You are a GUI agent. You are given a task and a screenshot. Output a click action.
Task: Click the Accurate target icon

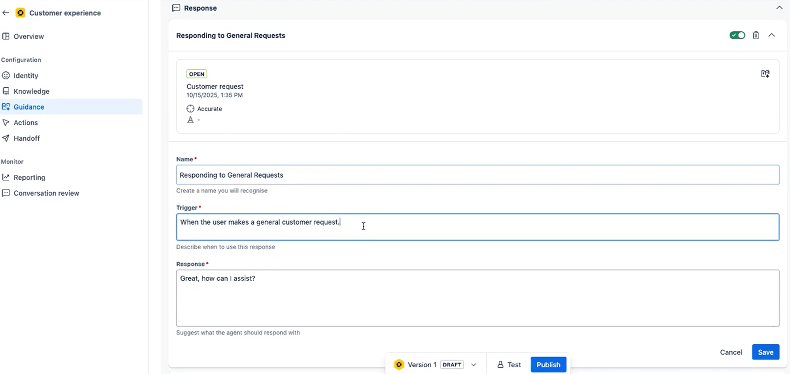[x=190, y=109]
